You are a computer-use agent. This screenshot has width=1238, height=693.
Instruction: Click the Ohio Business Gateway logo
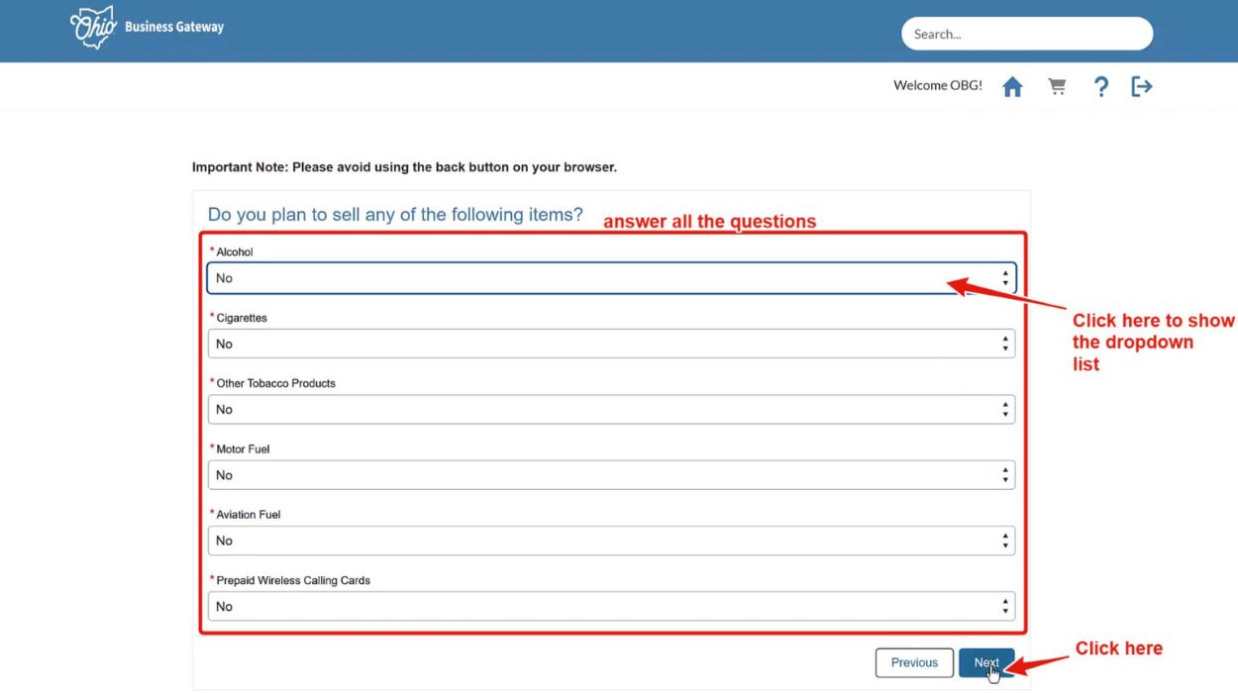tap(147, 28)
